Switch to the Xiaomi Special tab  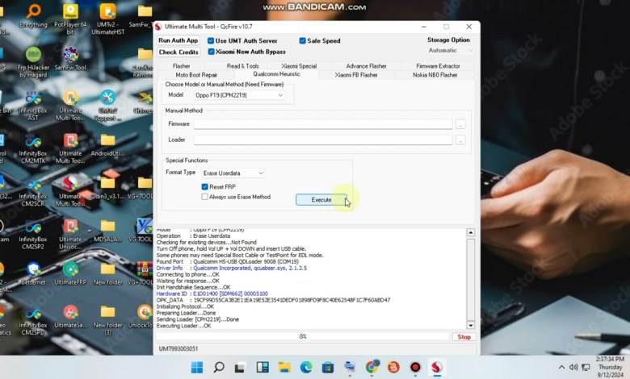click(299, 66)
